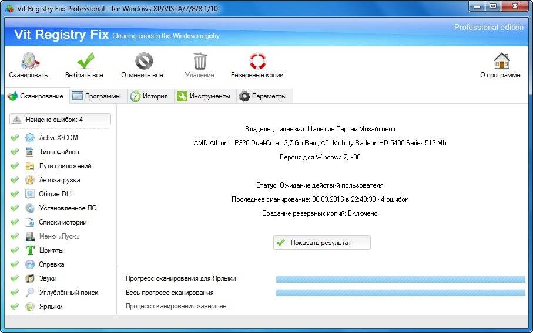Screen dimensions: 533x333
Task: Click the Владелец лицензии text line
Action: (x=320, y=129)
